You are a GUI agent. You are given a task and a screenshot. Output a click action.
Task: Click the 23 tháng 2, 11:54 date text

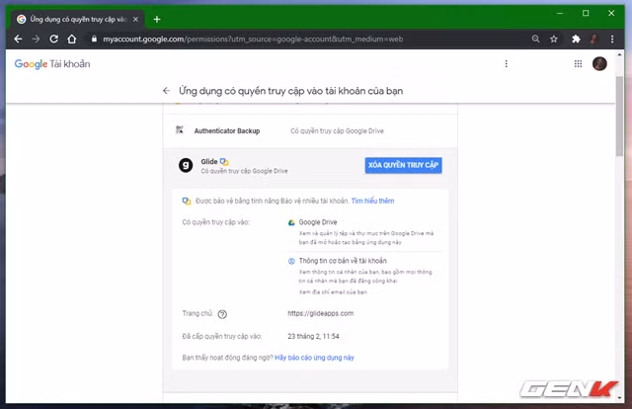(x=313, y=336)
